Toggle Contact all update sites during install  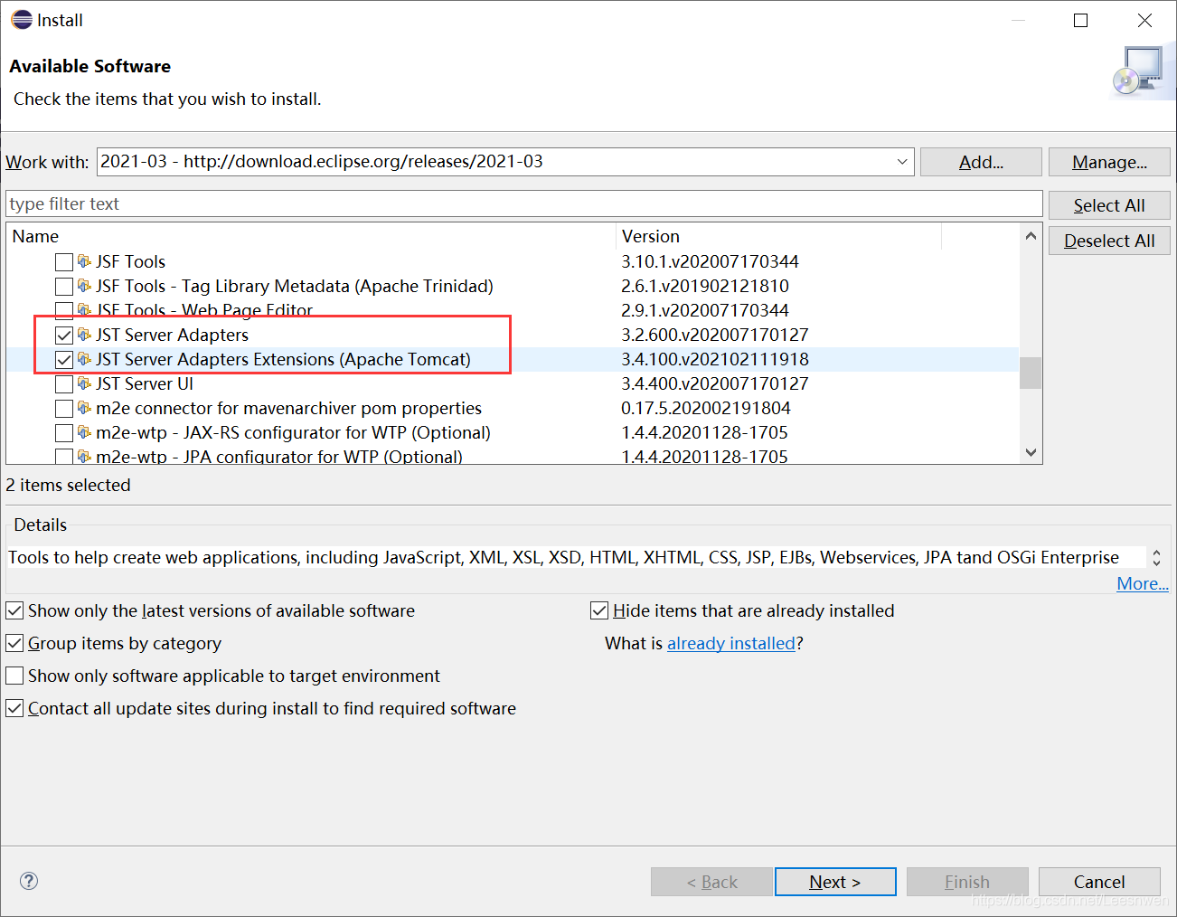tap(14, 708)
